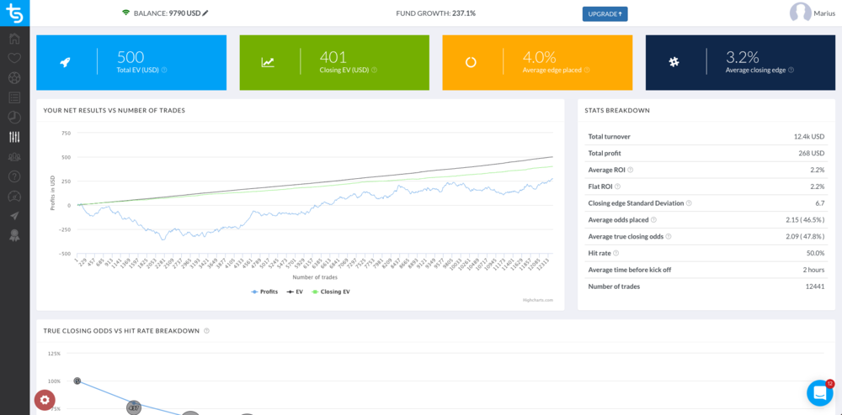Click the 500 figure on Total EV card
The width and height of the screenshot is (842, 415).
(131, 57)
